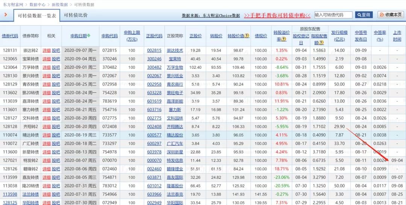The height and width of the screenshot is (205, 406).
Task: Open bond code 128125 link
Action: pyautogui.click(x=10, y=203)
